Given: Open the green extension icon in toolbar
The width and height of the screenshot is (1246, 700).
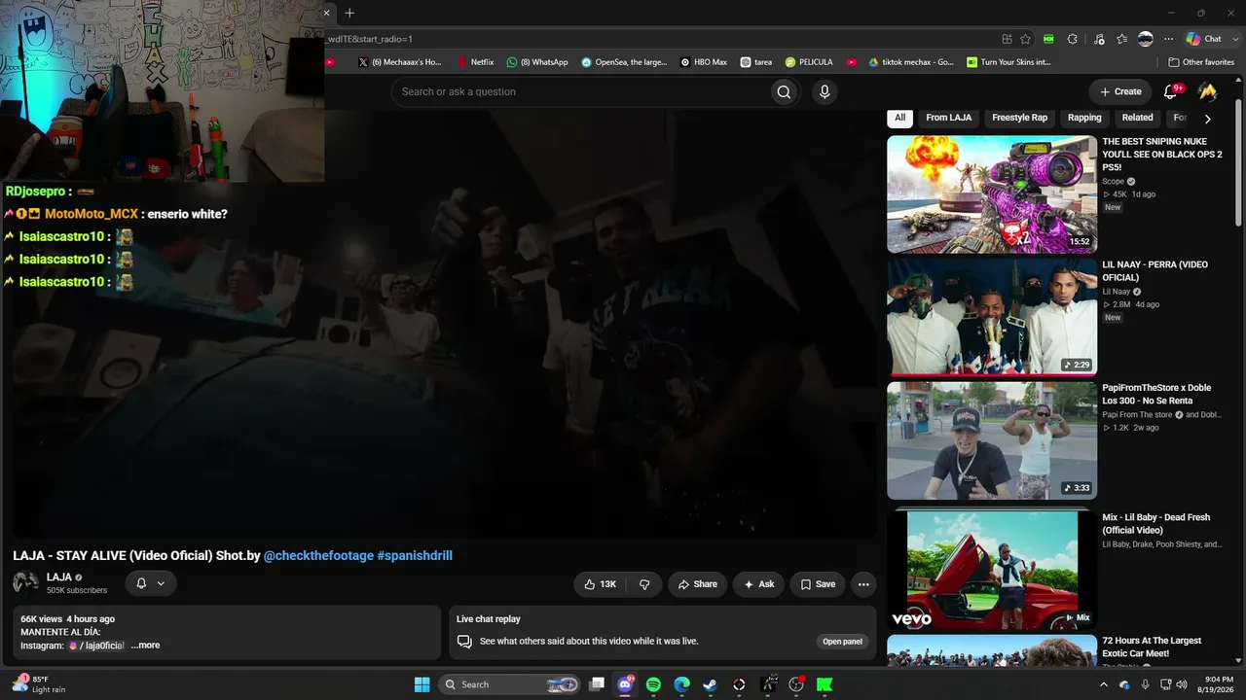Looking at the screenshot, I should [x=1048, y=39].
